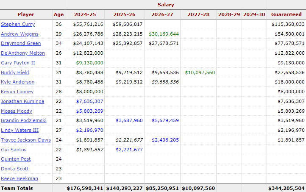Select team total $140,293,227 cell
The image size is (306, 192).
tap(124, 188)
